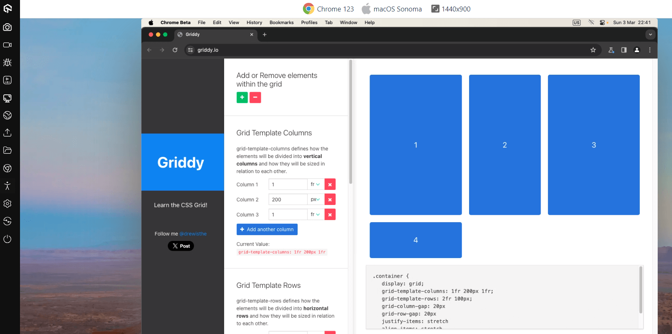This screenshot has width=672, height=334.
Task: Open the Help menu
Action: coord(369,23)
